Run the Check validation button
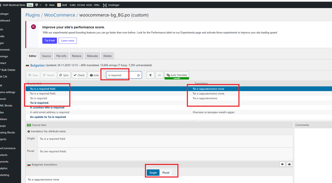Viewport: 332px width, 183px height. click(x=79, y=75)
